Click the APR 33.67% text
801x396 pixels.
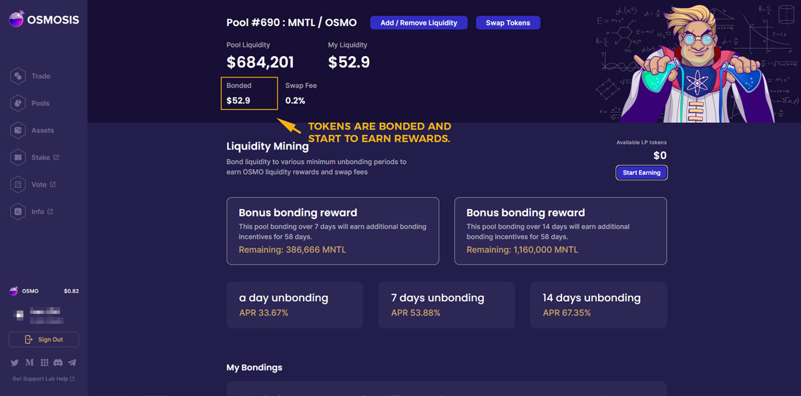[264, 313]
